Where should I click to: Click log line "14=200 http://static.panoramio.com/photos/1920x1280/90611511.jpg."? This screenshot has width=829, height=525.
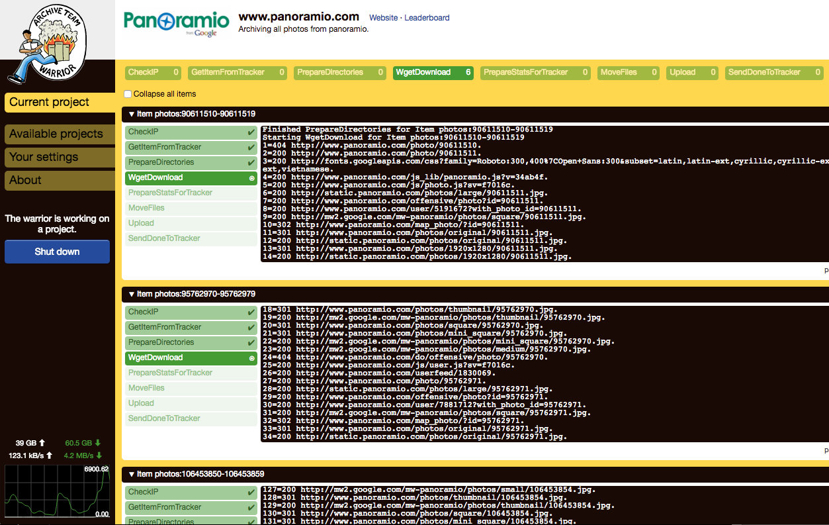pos(417,257)
